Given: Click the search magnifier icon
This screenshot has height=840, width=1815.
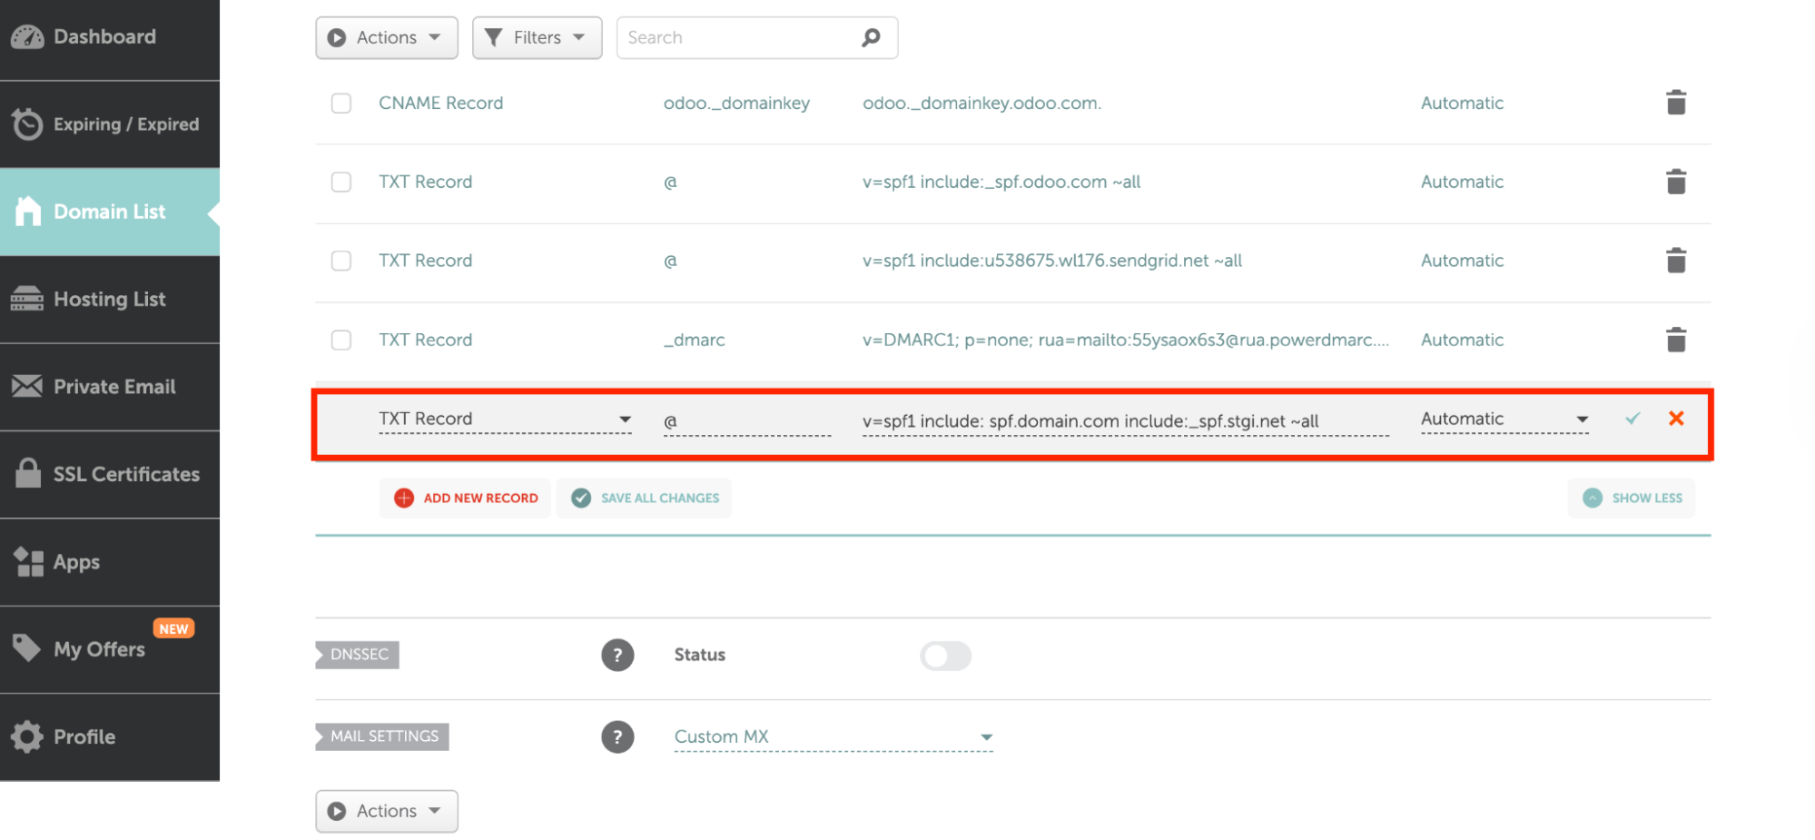Looking at the screenshot, I should (871, 37).
